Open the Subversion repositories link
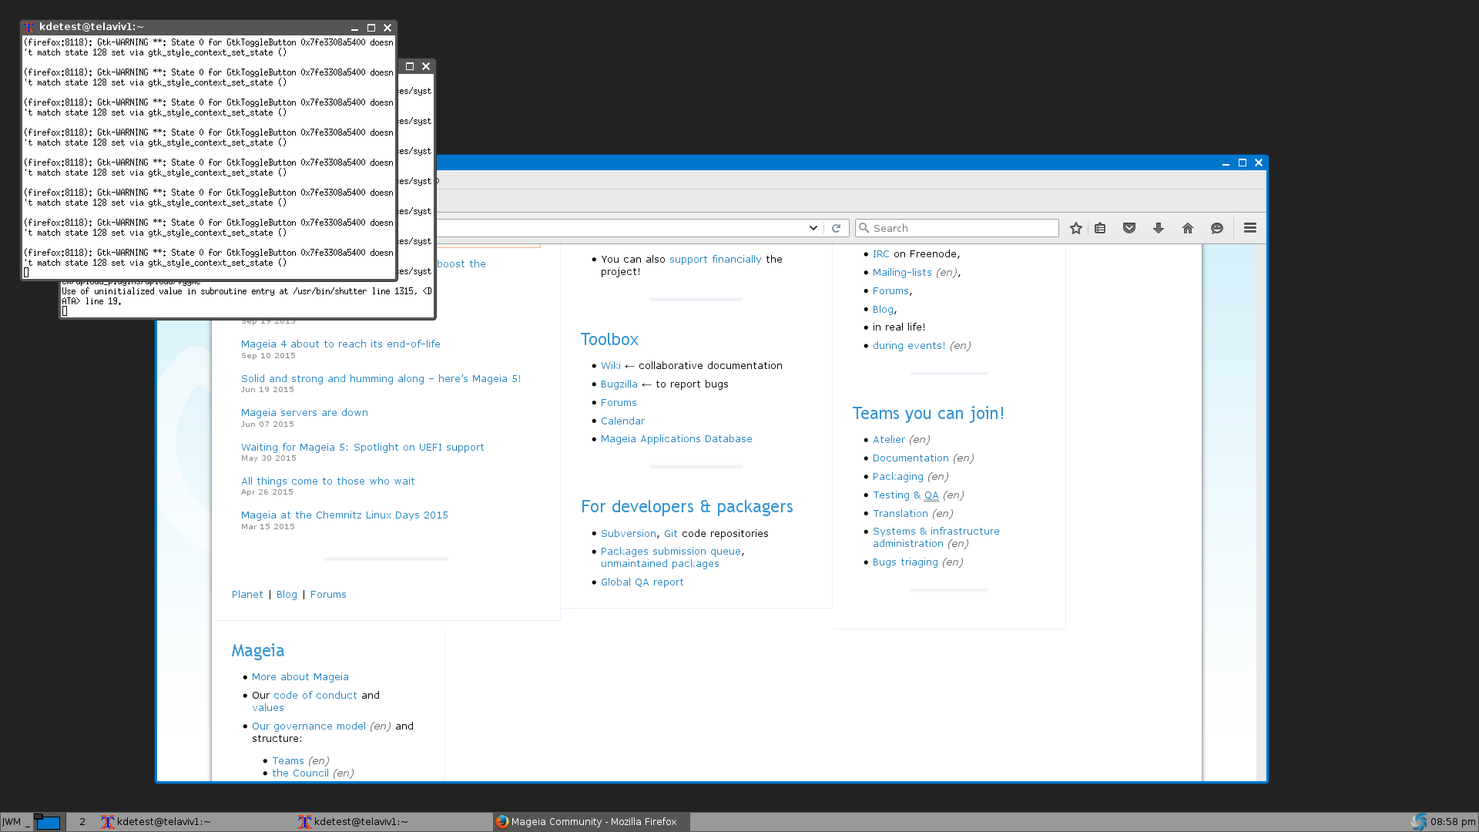This screenshot has height=832, width=1479. pyautogui.click(x=629, y=533)
